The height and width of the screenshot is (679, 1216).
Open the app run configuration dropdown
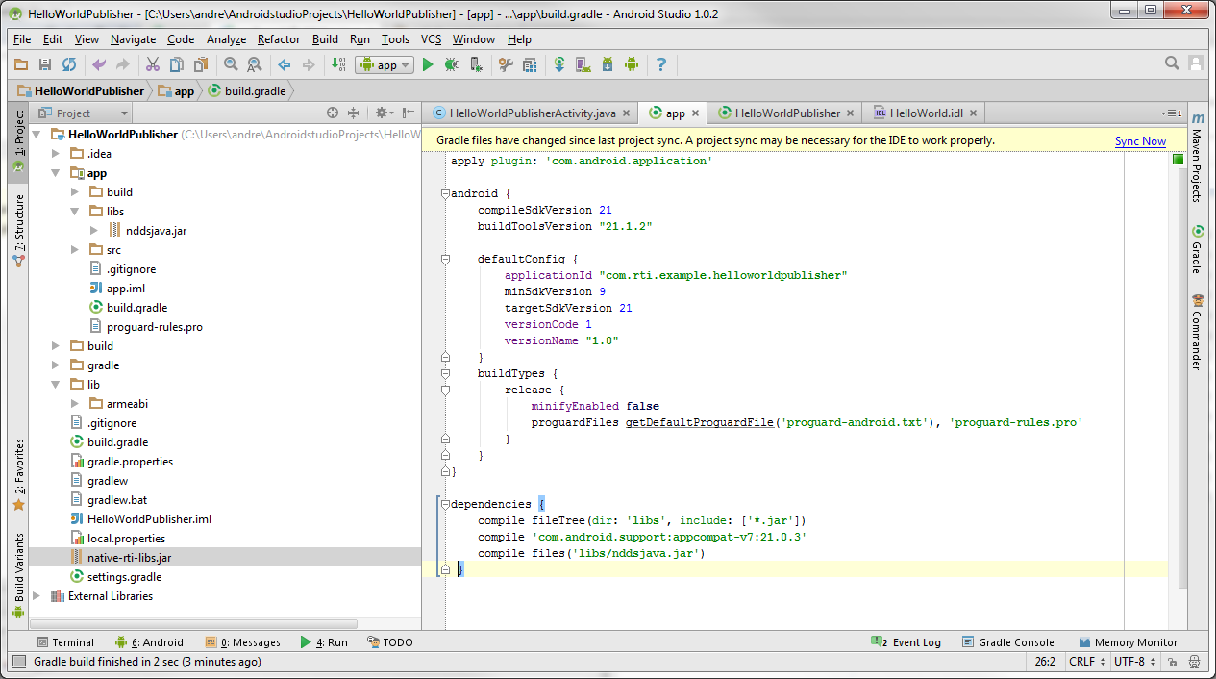coord(385,64)
